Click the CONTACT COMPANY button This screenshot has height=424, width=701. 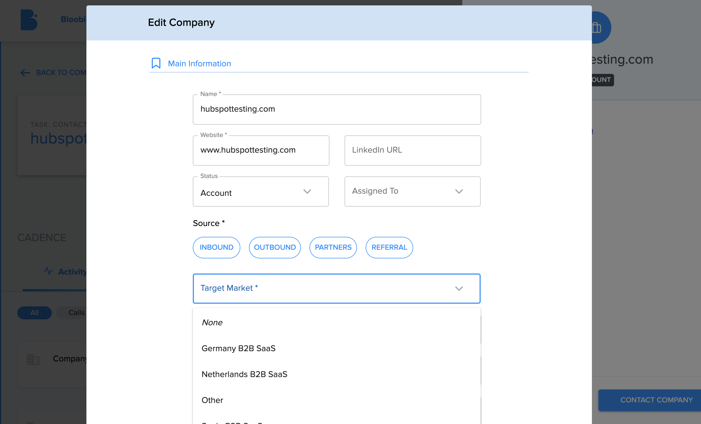[x=649, y=400]
